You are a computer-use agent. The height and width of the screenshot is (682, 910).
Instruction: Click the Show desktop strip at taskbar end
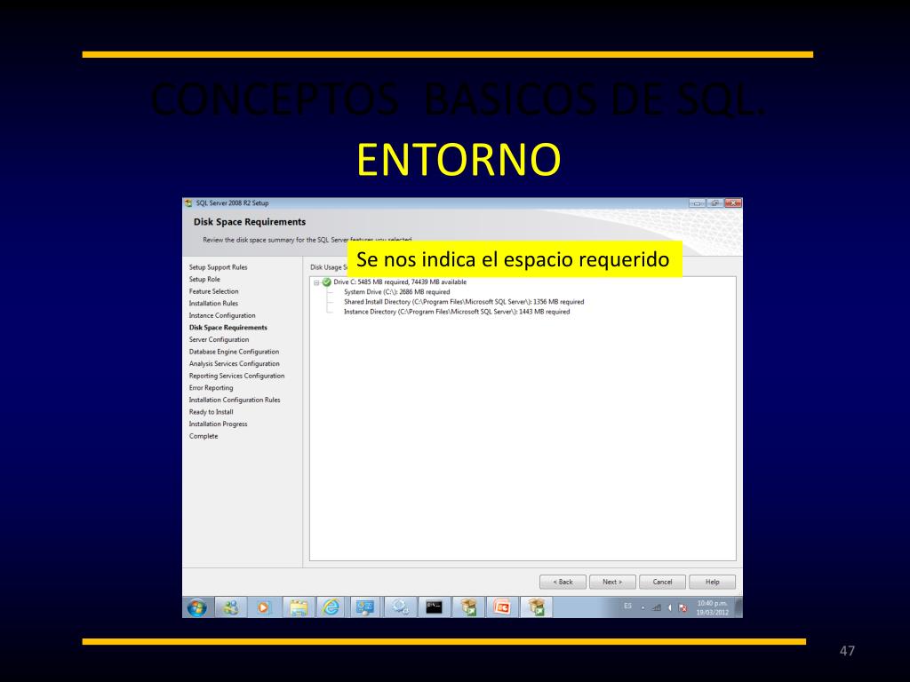(738, 607)
